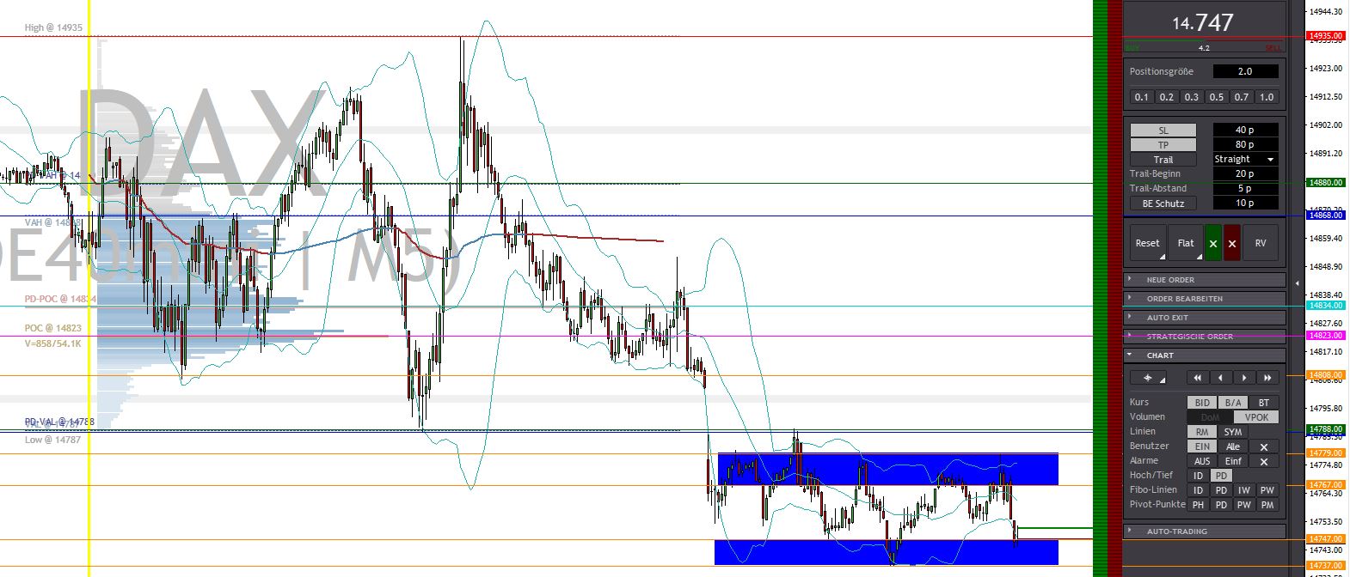Image resolution: width=1350 pixels, height=577 pixels.
Task: Toggle VPOK volume display
Action: [x=1256, y=417]
